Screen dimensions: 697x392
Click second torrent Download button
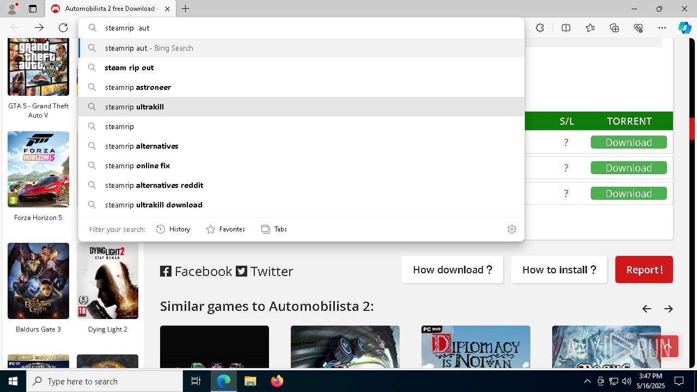pyautogui.click(x=629, y=168)
